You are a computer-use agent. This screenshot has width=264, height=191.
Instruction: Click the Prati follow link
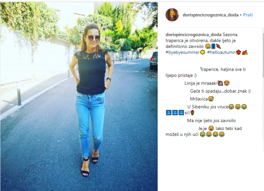click(x=248, y=15)
